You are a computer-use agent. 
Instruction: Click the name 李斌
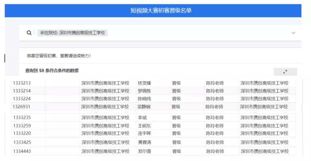click(142, 118)
